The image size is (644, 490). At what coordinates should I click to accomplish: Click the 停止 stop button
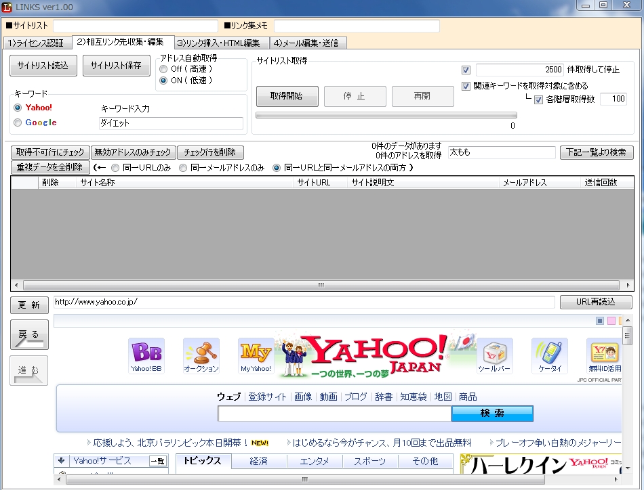355,96
